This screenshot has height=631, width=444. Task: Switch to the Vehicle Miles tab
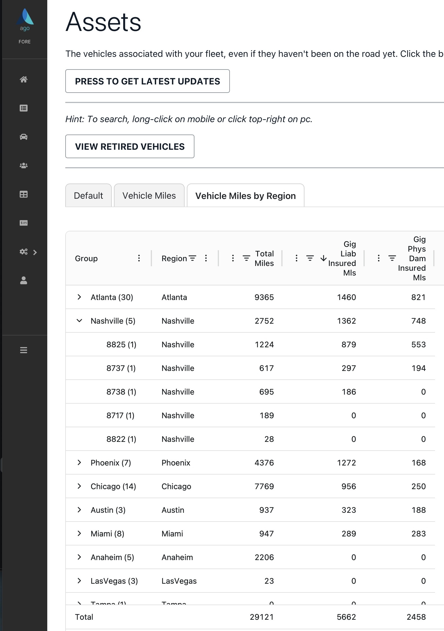149,196
